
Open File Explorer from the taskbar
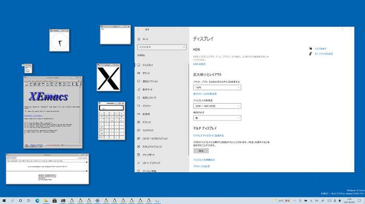(46, 201)
